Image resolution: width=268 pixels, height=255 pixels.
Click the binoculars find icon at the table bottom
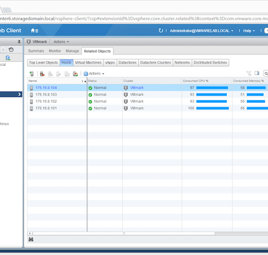[31, 239]
